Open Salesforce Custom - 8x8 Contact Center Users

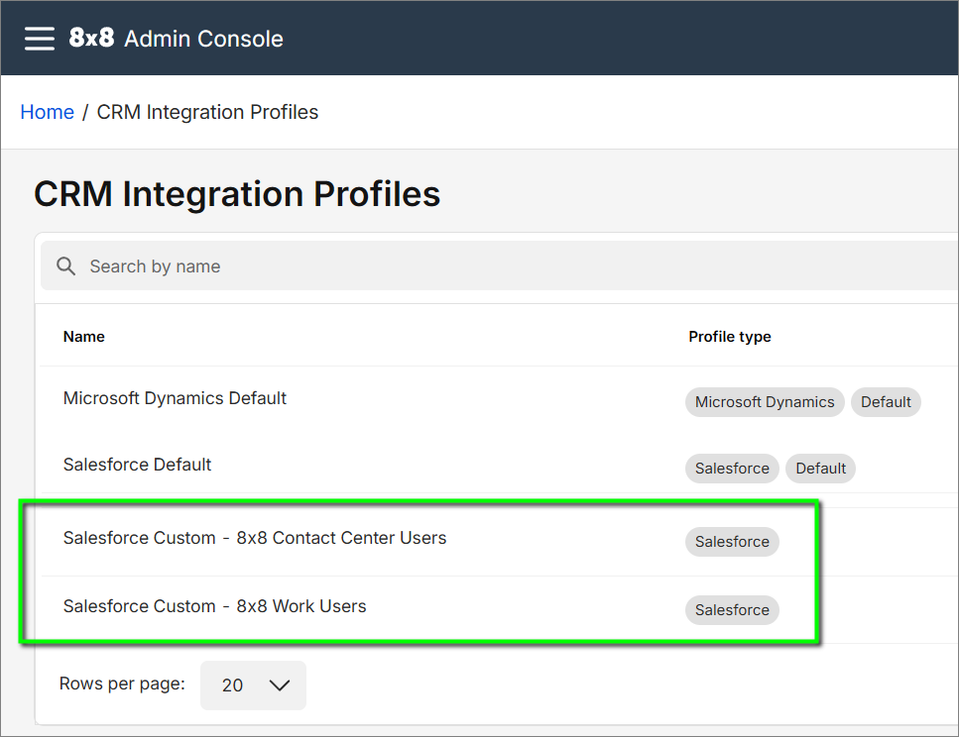point(255,538)
